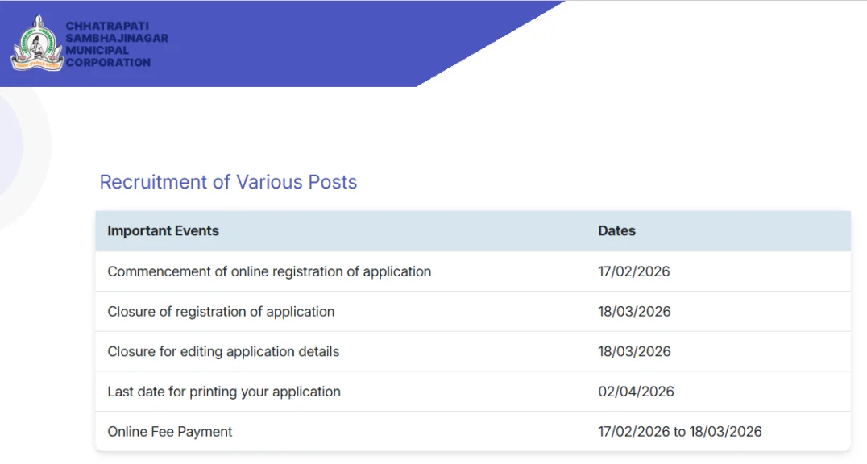867x464 pixels.
Task: Select the Online Fee Payment row label
Action: pos(170,431)
